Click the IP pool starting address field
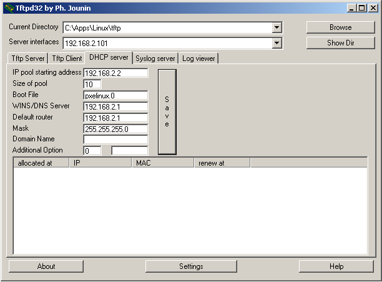The image size is (382, 282). (115, 73)
